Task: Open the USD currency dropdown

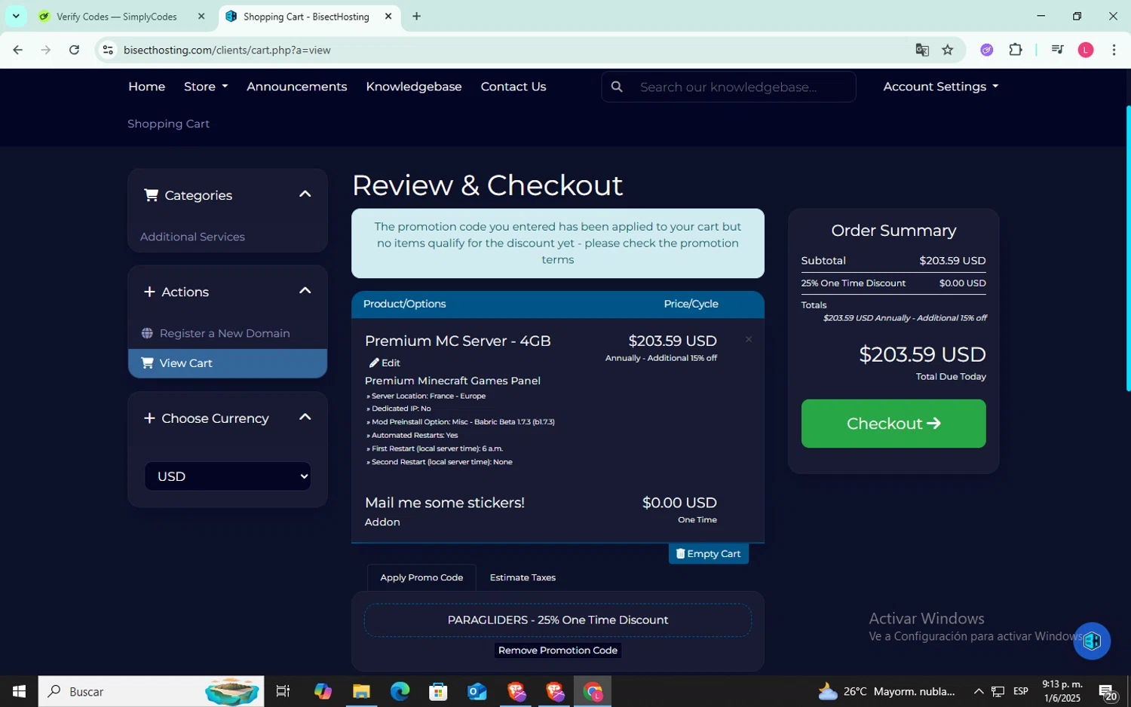Action: (x=228, y=476)
